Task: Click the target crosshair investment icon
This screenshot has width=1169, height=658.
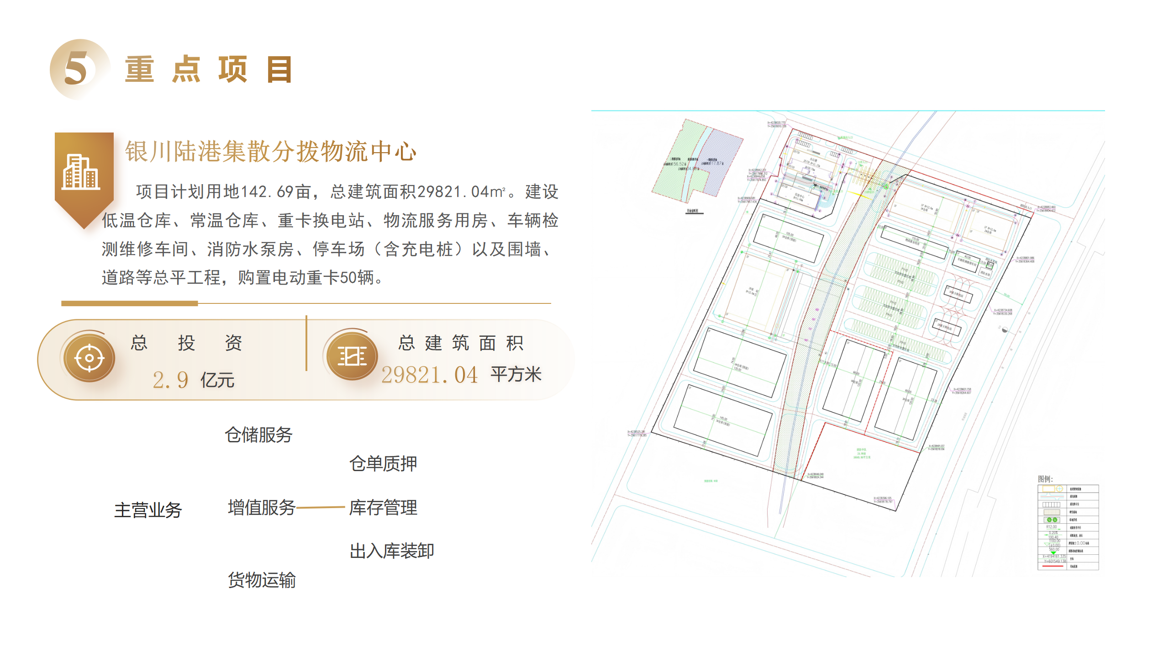Action: 89,358
